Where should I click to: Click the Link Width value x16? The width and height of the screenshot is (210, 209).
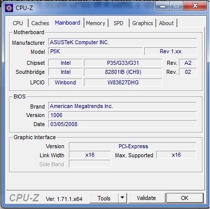90,155
